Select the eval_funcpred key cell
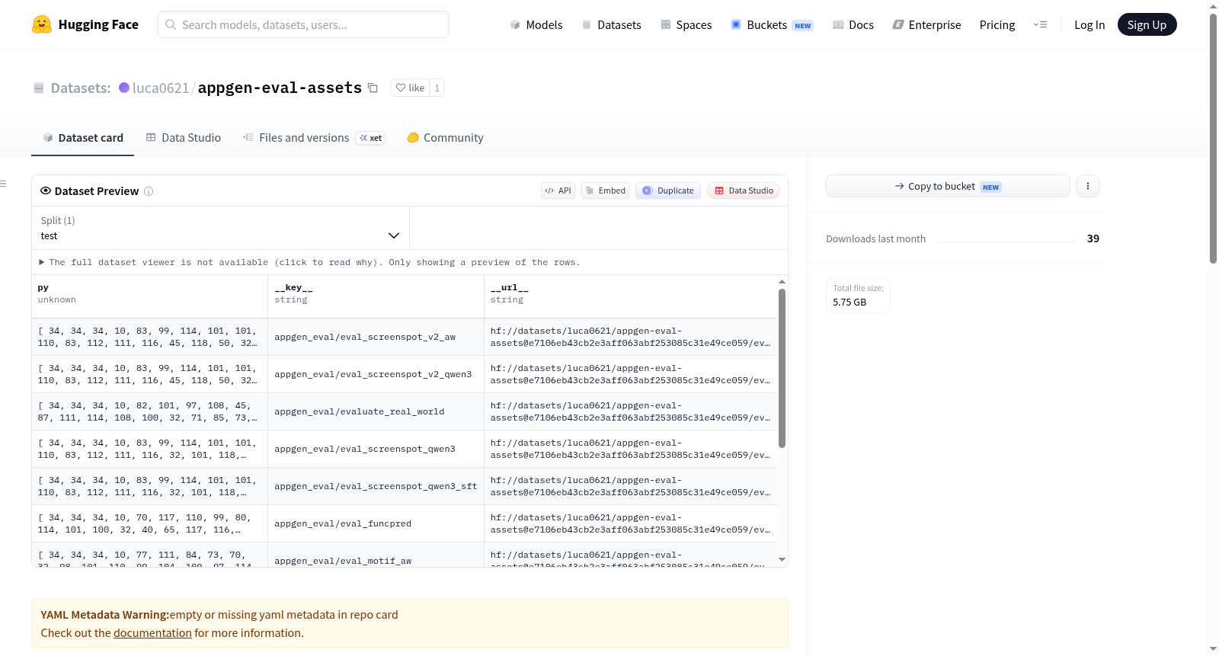Screen dimensions: 1219x656 [376, 523]
